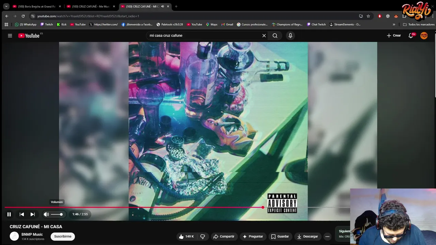Viewport: 436px width, 245px height.
Task: Adjust the volume slider handle
Action: click(61, 214)
